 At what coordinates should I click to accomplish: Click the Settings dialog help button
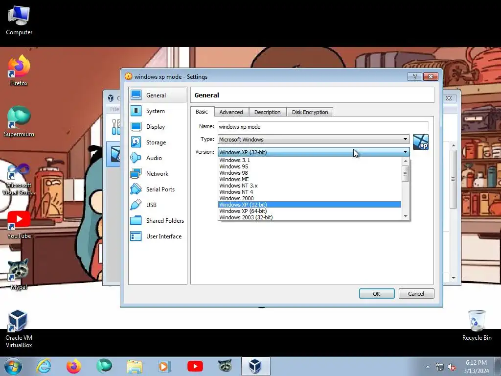pyautogui.click(x=415, y=77)
